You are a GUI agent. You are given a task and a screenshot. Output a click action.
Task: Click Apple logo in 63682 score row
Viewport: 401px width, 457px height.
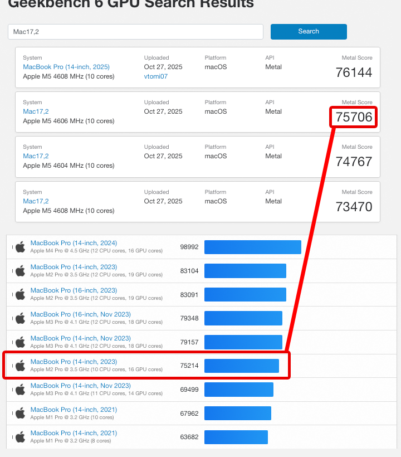pyautogui.click(x=21, y=437)
